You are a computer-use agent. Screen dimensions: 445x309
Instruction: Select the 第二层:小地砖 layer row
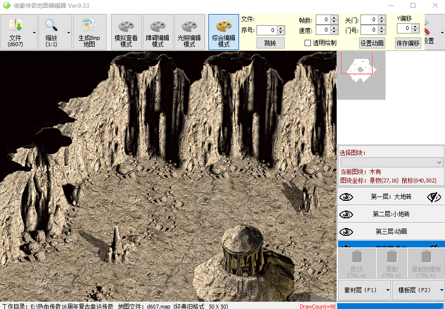391,214
